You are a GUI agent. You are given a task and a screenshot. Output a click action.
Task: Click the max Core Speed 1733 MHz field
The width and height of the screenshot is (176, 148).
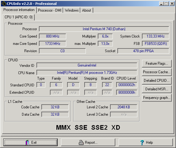click(x=52, y=44)
